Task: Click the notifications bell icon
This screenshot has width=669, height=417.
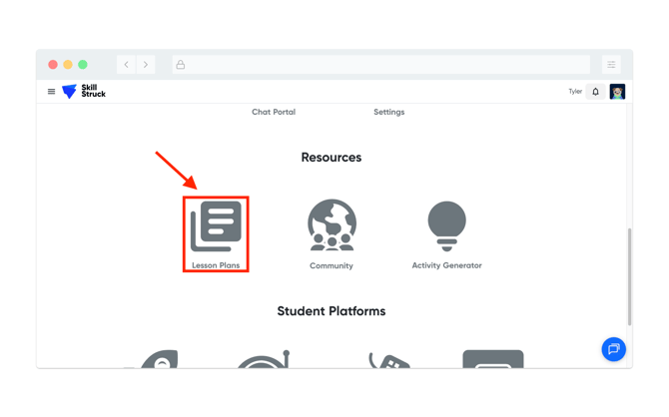Action: (x=596, y=92)
